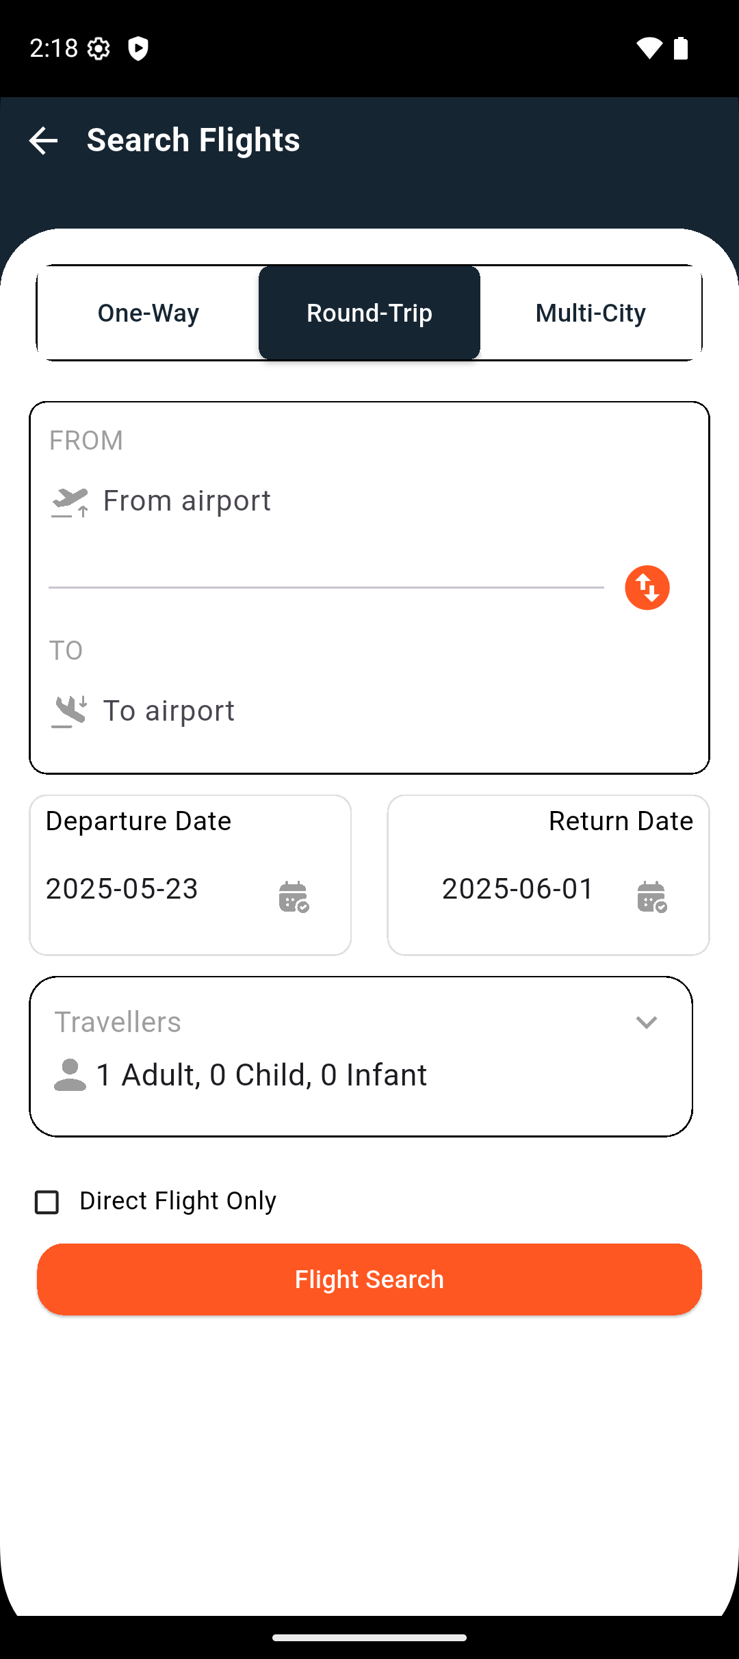Tap the travellers person icon
Image resolution: width=739 pixels, height=1659 pixels.
click(70, 1075)
